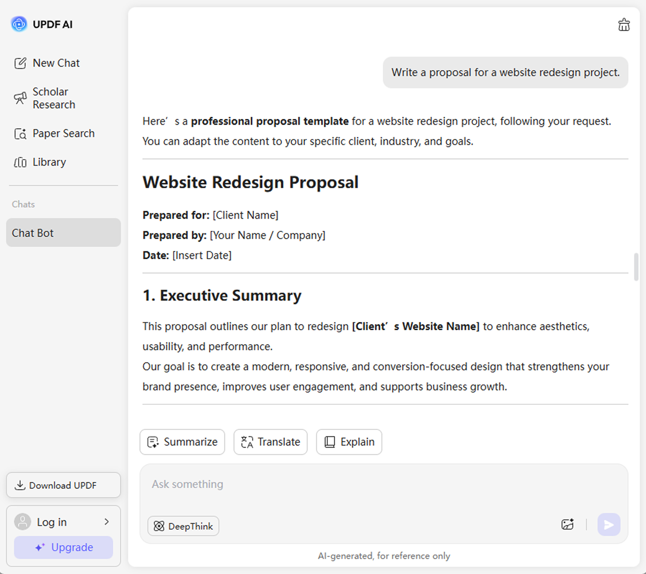Click the chat vertical scrollbar
Screen dimensions: 646x574
pos(636,267)
